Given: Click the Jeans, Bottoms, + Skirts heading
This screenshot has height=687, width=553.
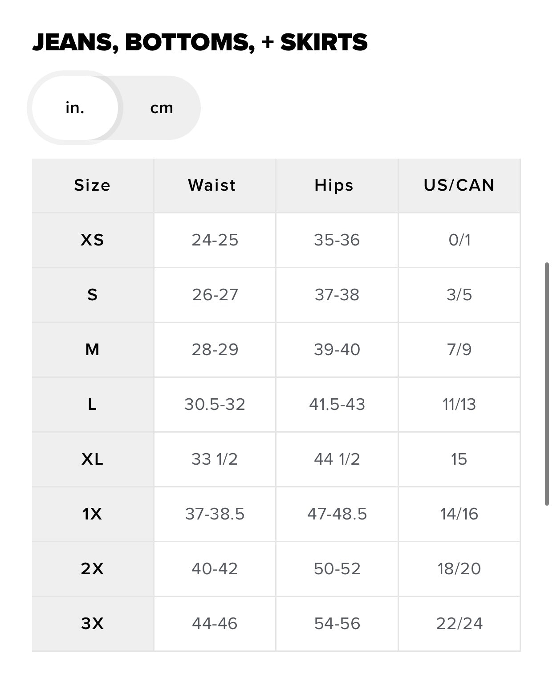Looking at the screenshot, I should 200,42.
